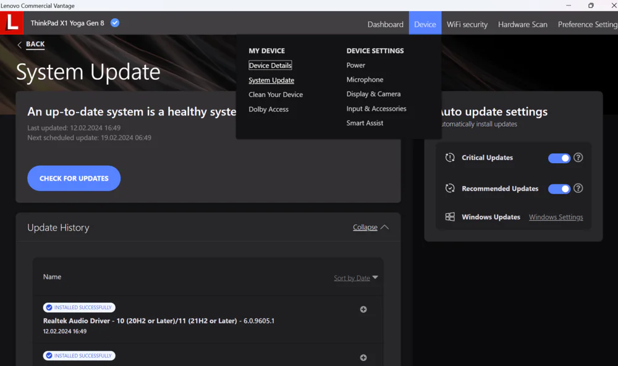Choose Device Details from menu
The height and width of the screenshot is (366, 618).
[270, 66]
